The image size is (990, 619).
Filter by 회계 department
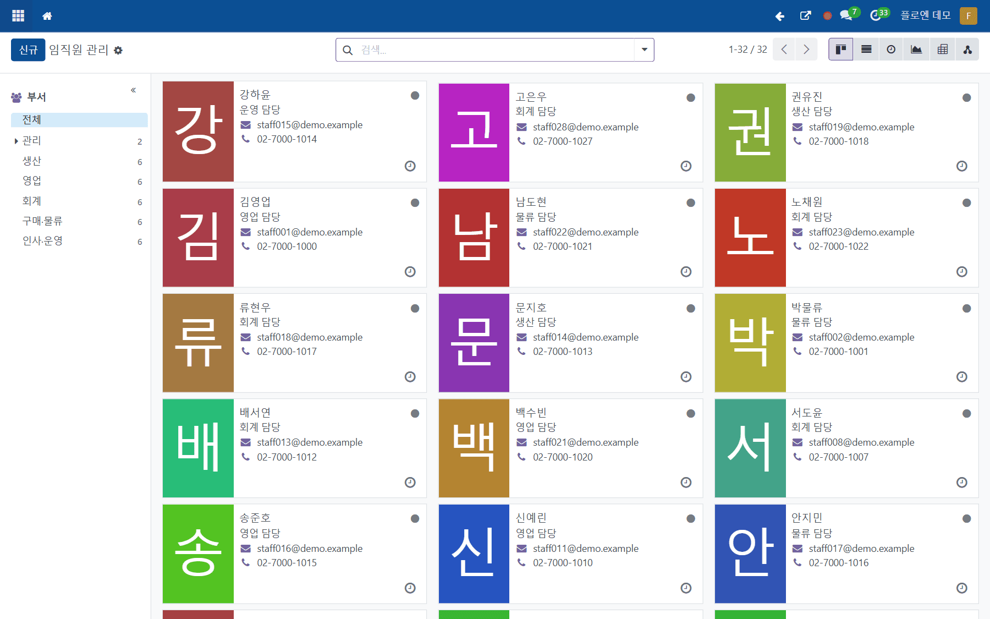point(32,201)
